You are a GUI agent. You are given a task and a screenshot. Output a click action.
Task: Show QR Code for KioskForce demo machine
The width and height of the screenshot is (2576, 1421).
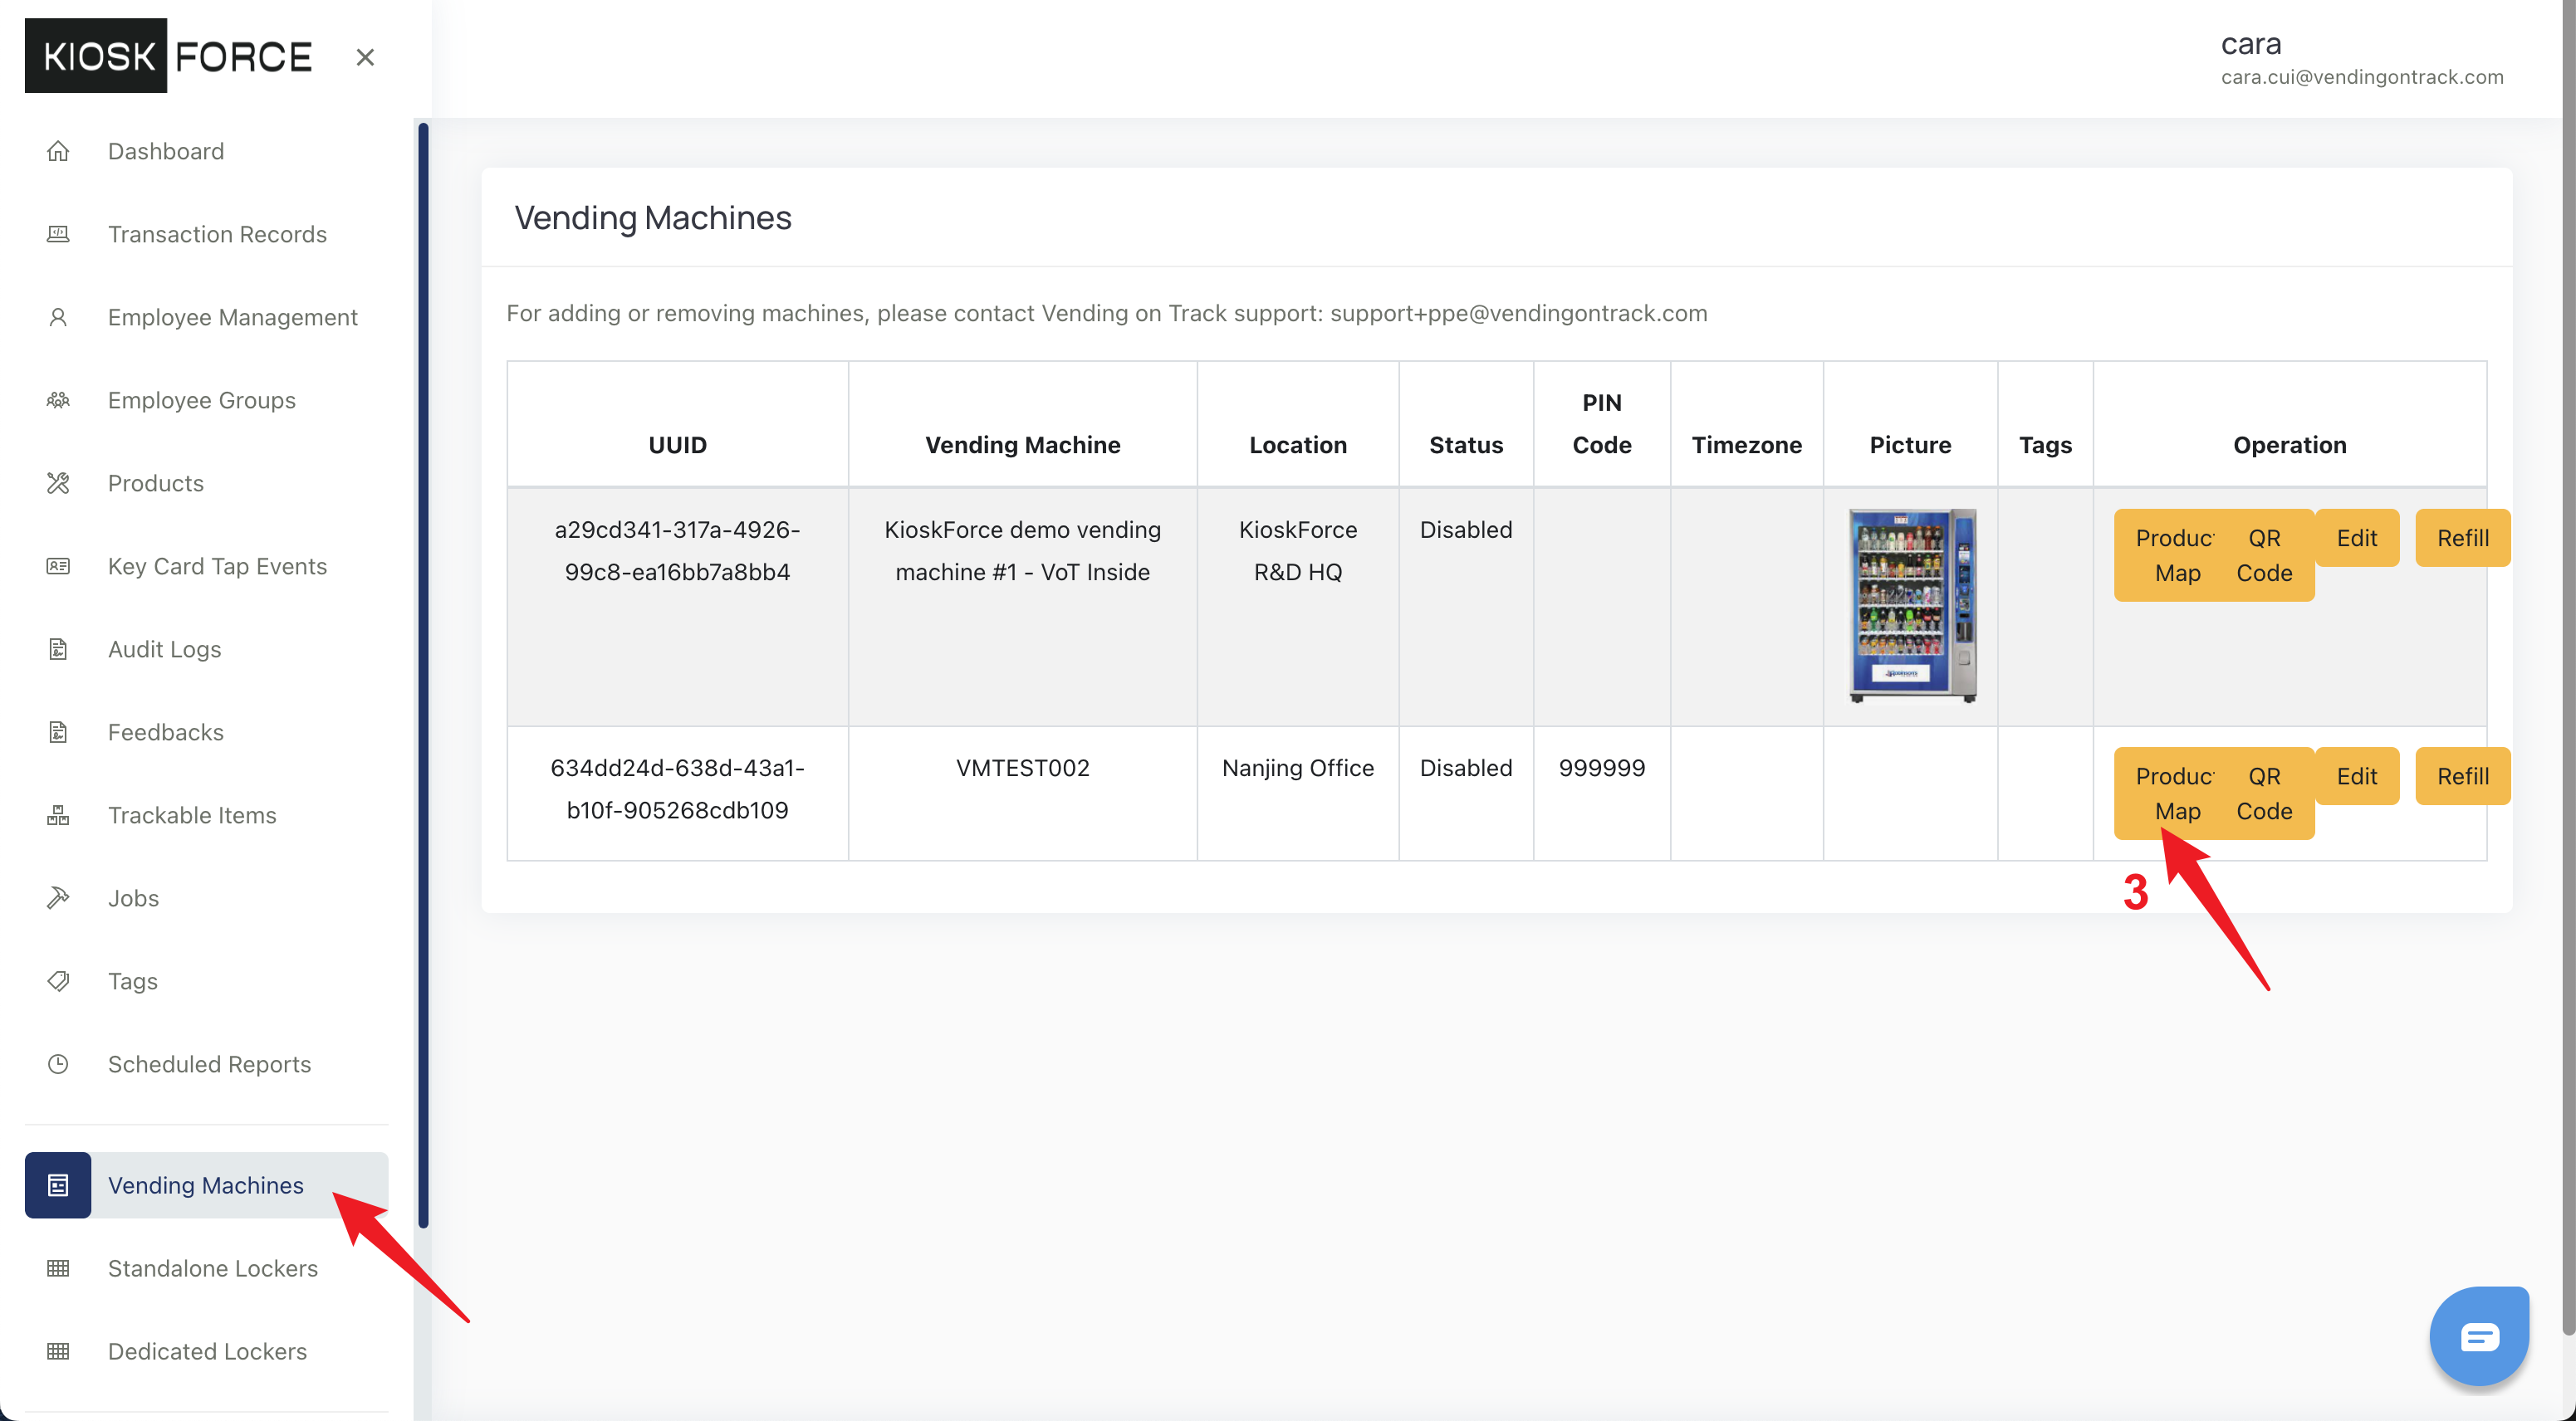coord(2264,554)
